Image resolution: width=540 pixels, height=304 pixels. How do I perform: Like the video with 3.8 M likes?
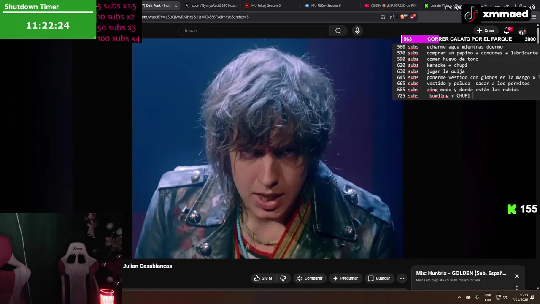pyautogui.click(x=263, y=278)
